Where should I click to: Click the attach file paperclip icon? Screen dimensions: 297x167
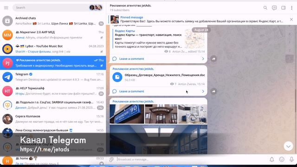[x=111, y=160]
